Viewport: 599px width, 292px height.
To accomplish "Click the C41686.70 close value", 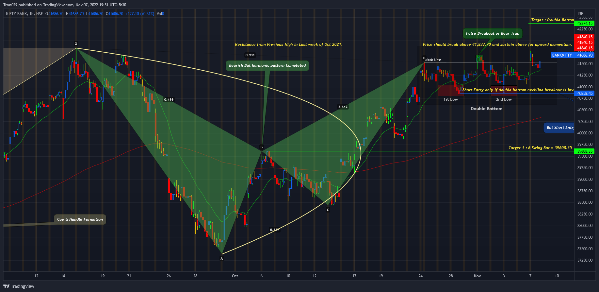I will [115, 14].
